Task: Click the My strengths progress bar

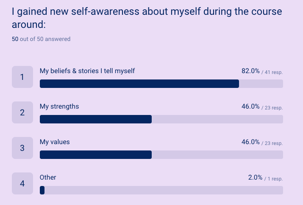Action: pos(161,119)
